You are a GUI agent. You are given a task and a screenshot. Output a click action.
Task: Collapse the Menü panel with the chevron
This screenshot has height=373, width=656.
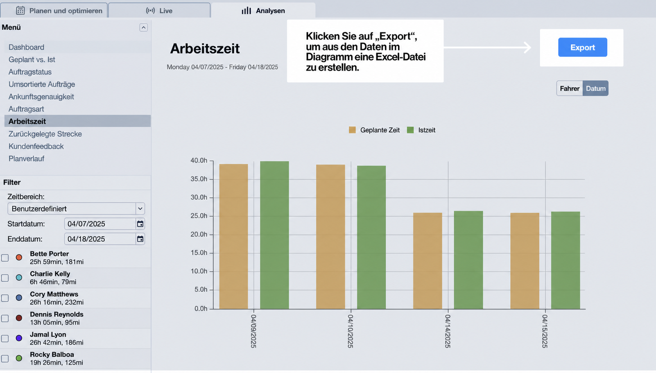(x=143, y=27)
